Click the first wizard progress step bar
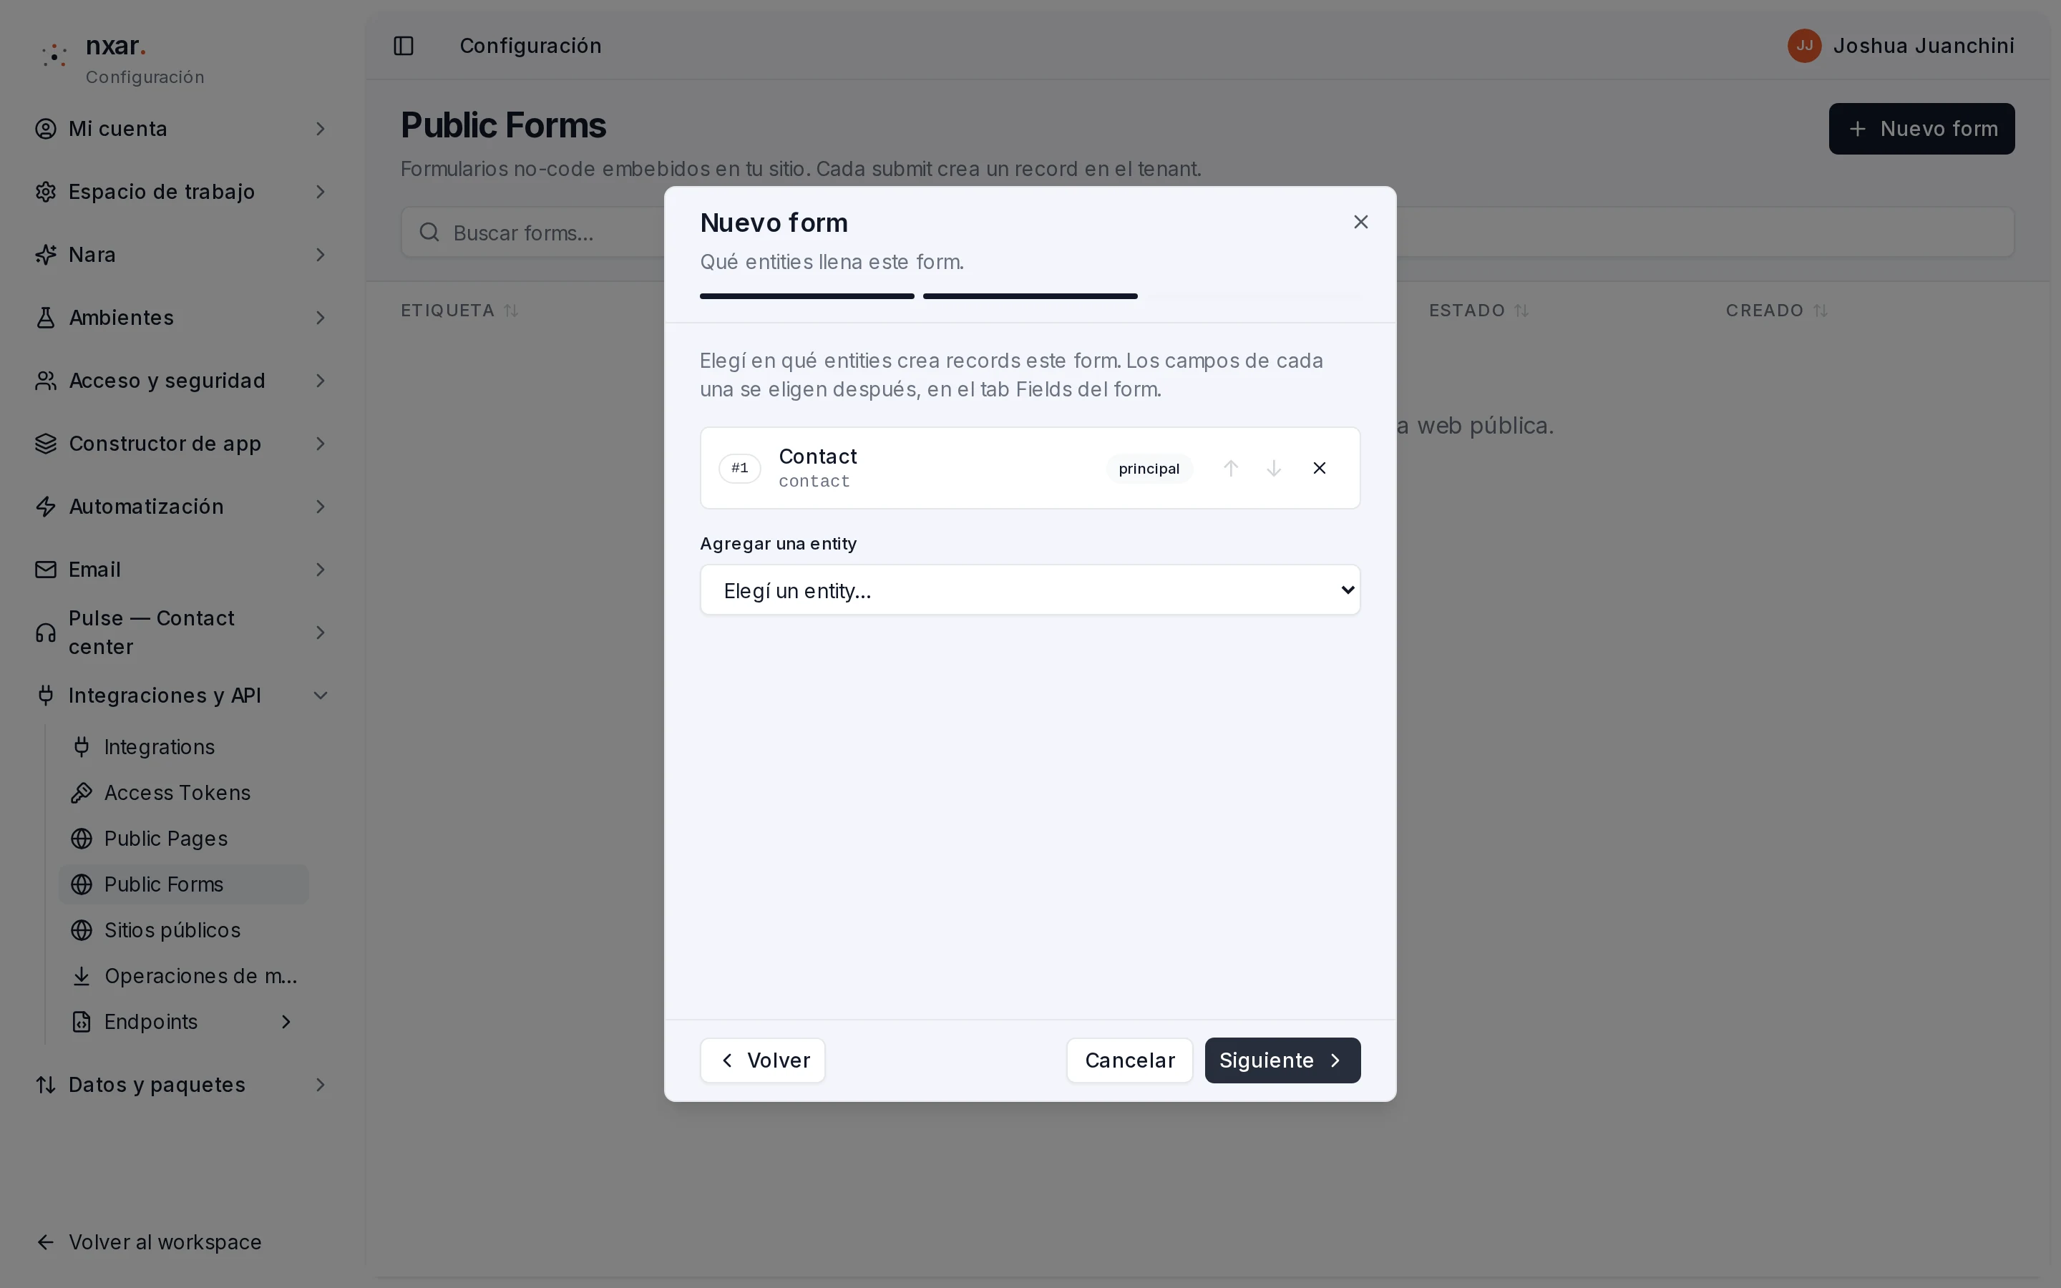This screenshot has width=2061, height=1288. tap(807, 296)
